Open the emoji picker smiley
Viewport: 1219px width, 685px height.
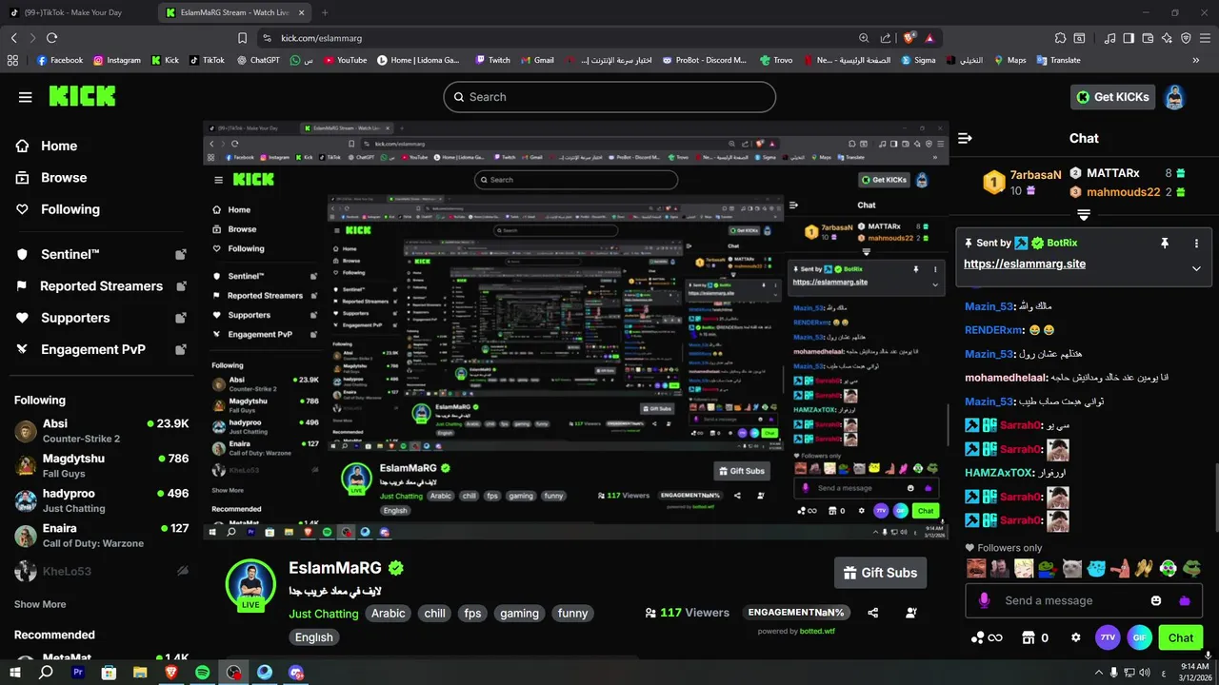[1156, 601]
